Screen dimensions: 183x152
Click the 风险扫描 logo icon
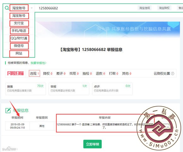15,73
